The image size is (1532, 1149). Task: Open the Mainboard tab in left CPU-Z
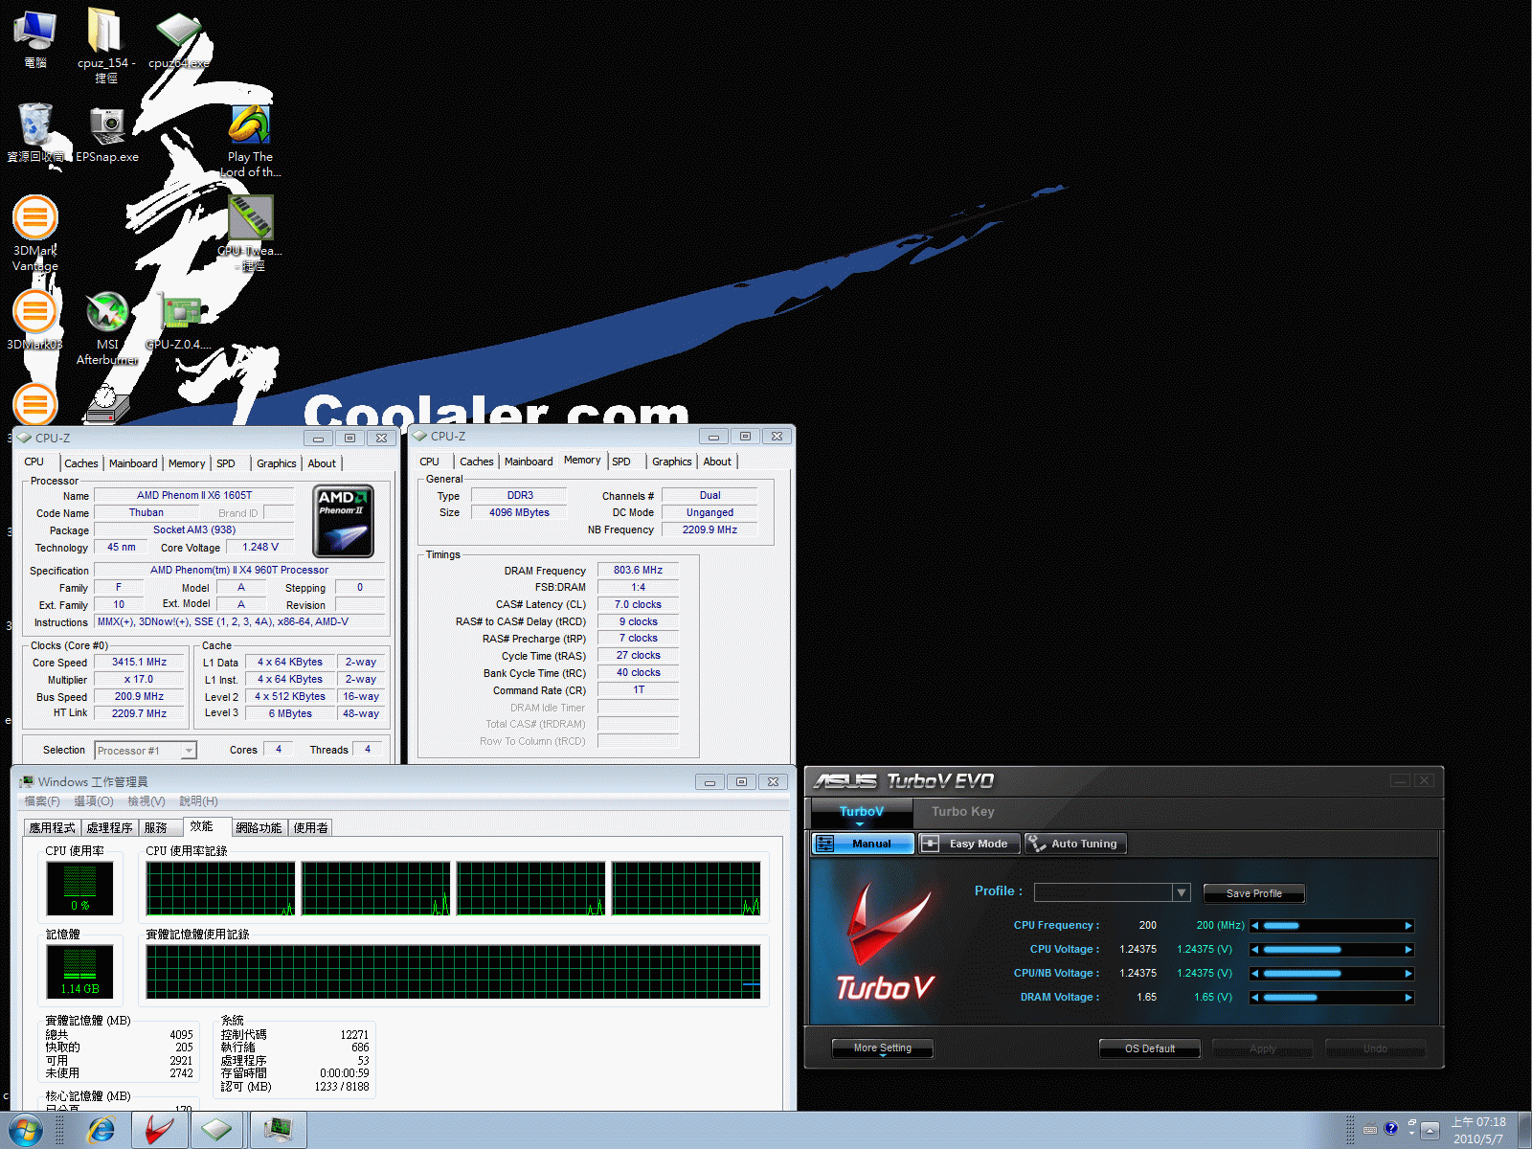(133, 463)
